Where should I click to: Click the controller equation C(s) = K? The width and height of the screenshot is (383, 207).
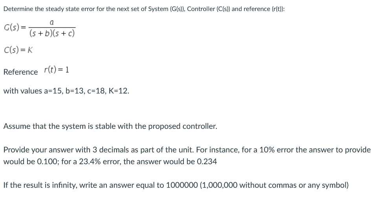click(x=18, y=50)
